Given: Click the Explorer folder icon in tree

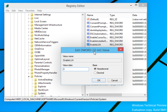Looking at the screenshot, I should pyautogui.click(x=35, y=86).
